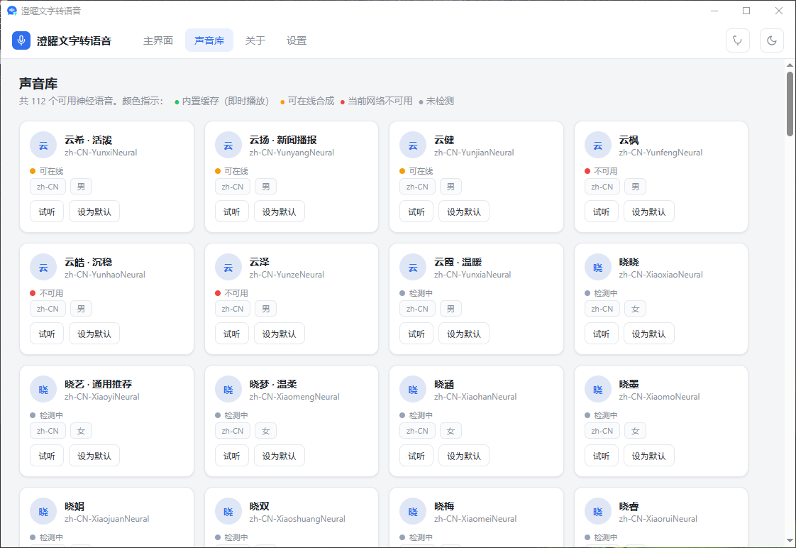
Task: Set 晓艺·通用推荐 as default
Action: (x=94, y=456)
